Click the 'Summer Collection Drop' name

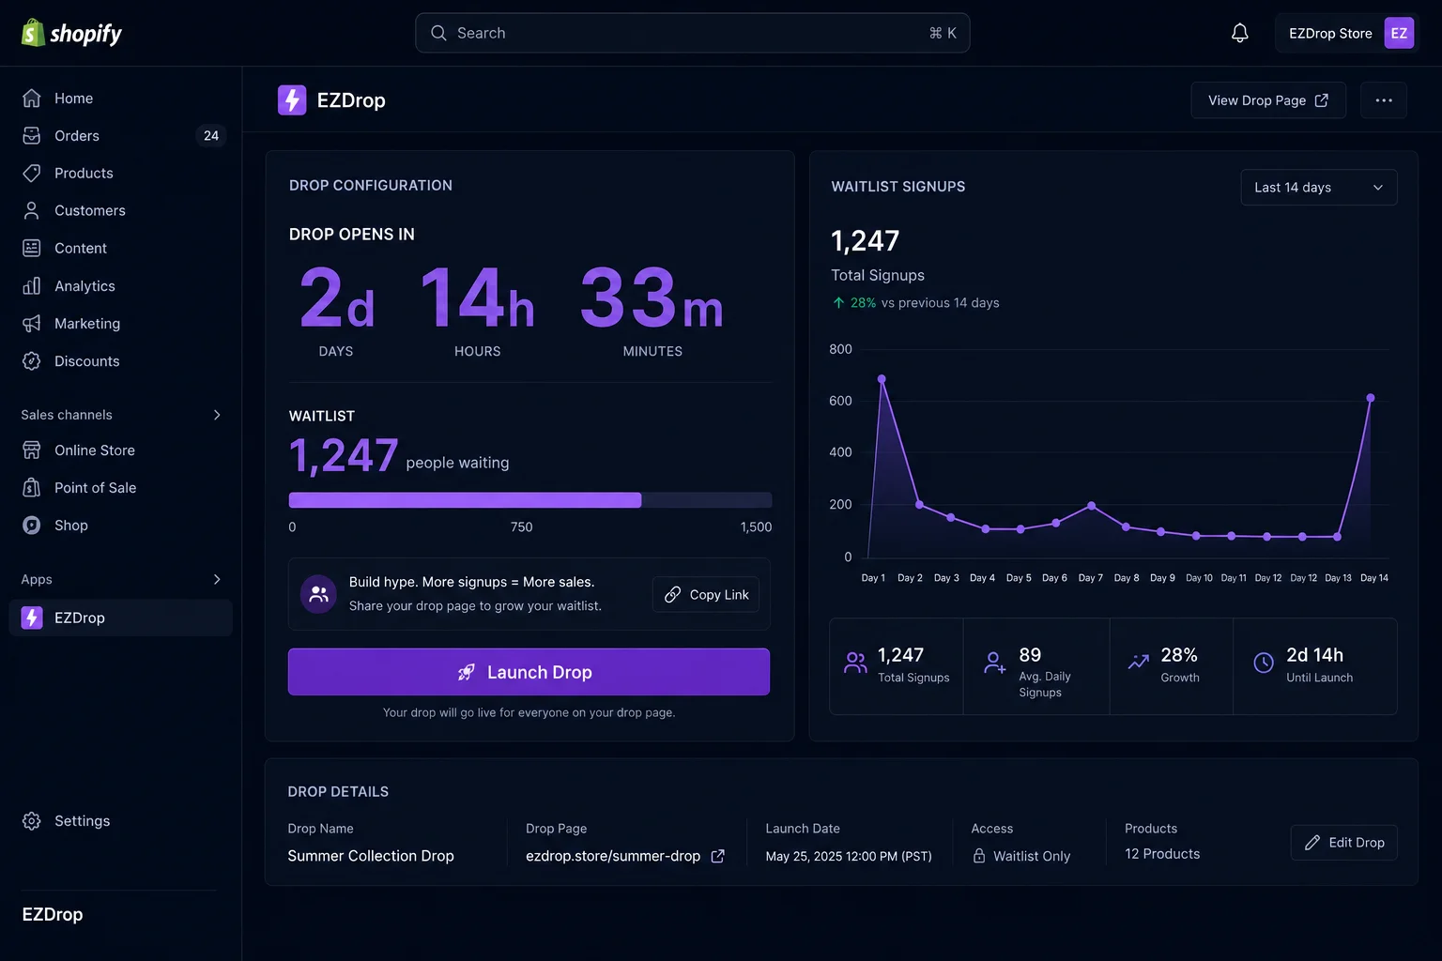(x=371, y=856)
